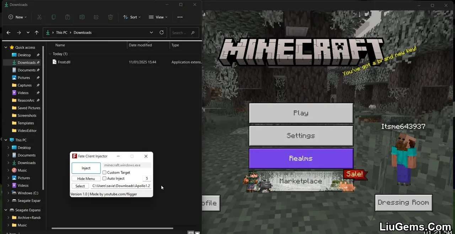Collapse the Today (1) group
This screenshot has height=234, width=455.
point(50,54)
